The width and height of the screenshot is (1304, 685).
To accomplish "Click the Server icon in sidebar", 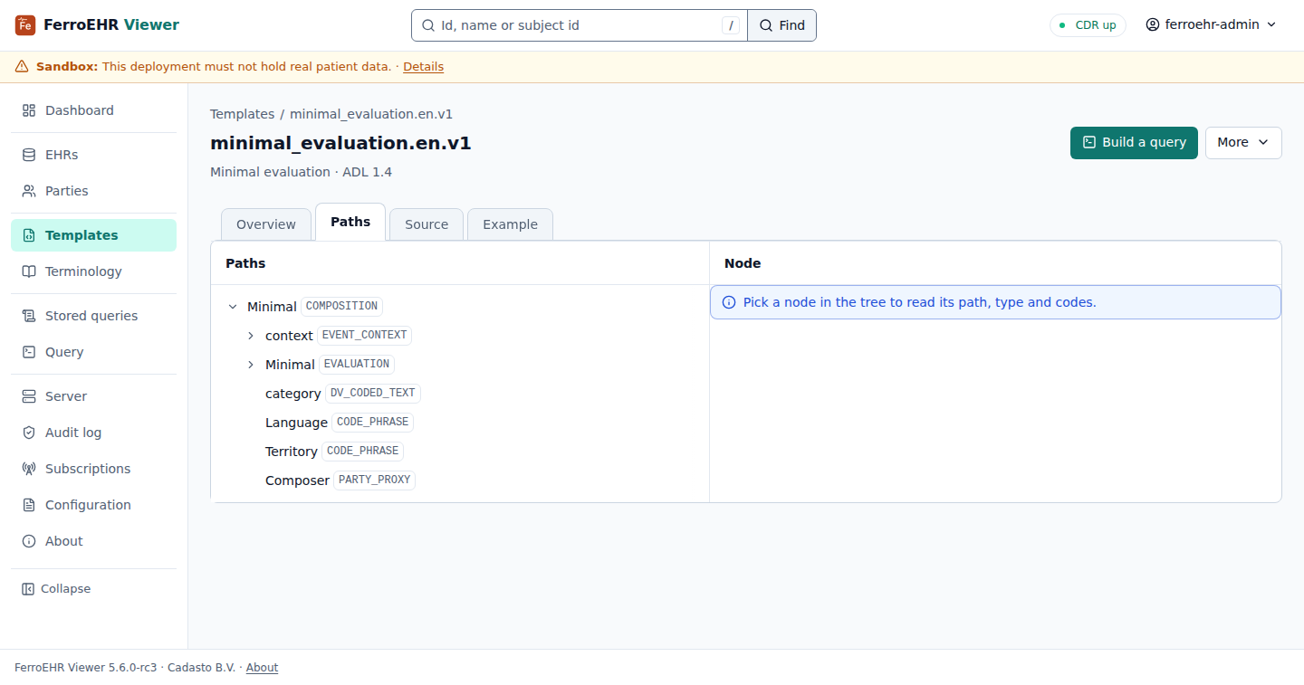I will click(29, 396).
